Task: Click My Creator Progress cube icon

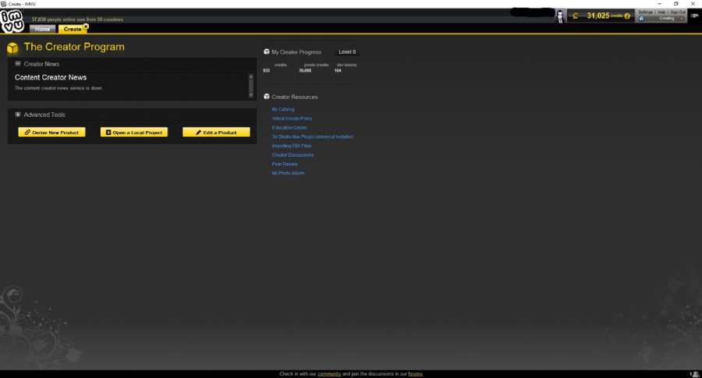Action: point(267,52)
